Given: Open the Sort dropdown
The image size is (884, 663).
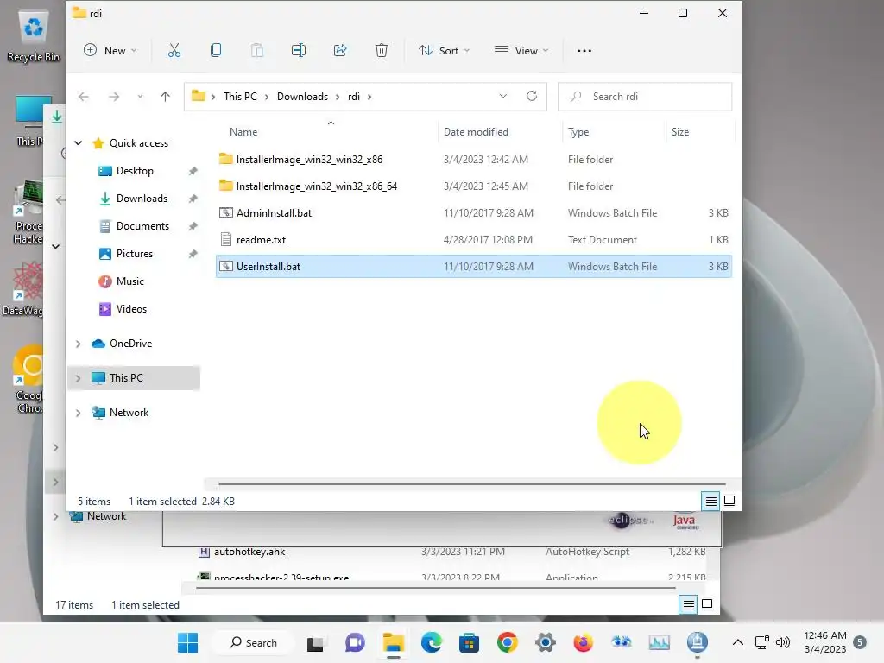Looking at the screenshot, I should click(445, 51).
